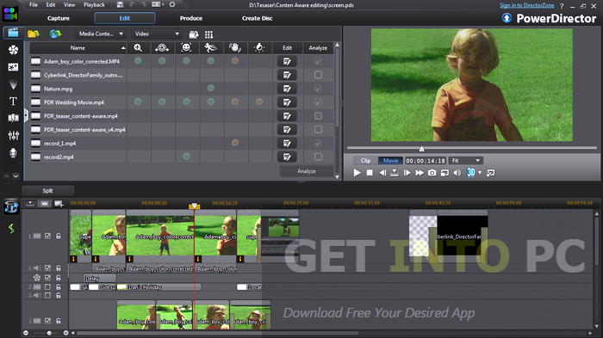Open the Particle Room icon
603x338 pixels.
pos(13,84)
